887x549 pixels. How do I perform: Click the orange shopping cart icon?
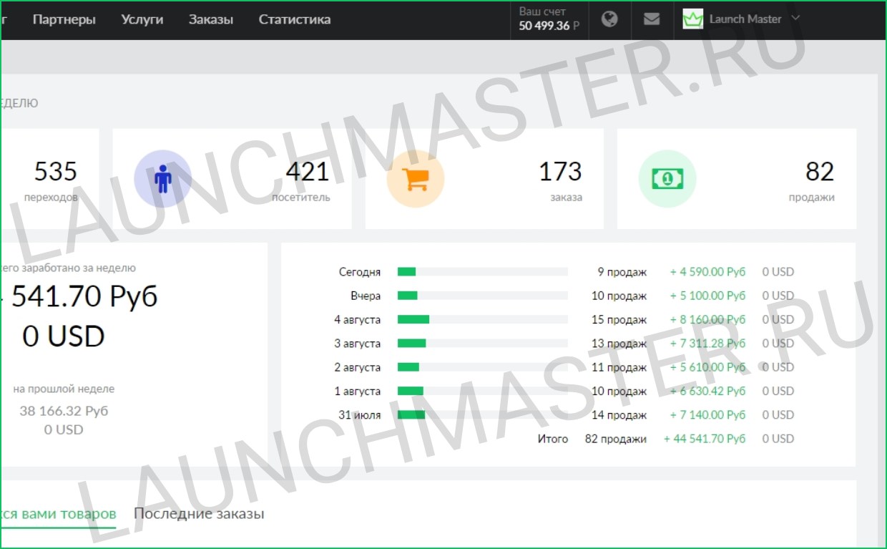coord(415,179)
